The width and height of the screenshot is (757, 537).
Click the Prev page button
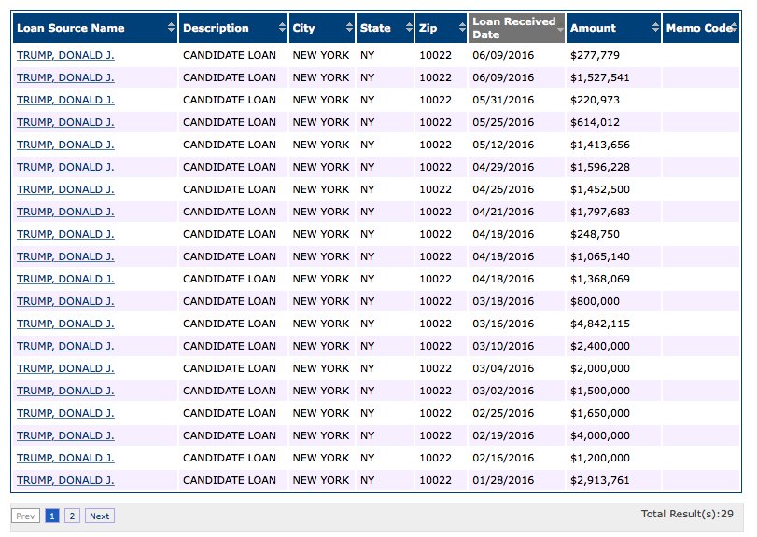point(25,516)
